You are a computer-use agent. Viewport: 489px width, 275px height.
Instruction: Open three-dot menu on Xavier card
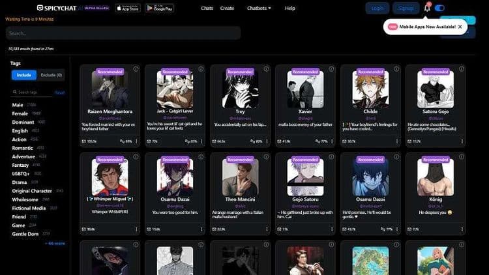point(331,141)
